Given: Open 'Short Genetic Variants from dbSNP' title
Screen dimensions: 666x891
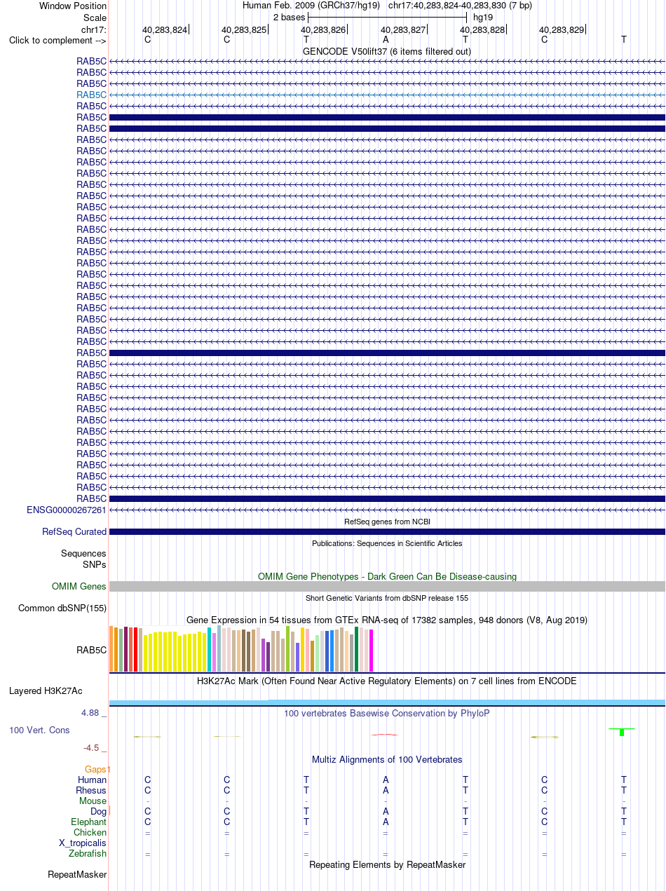Looking at the screenshot, I should pyautogui.click(x=387, y=598).
